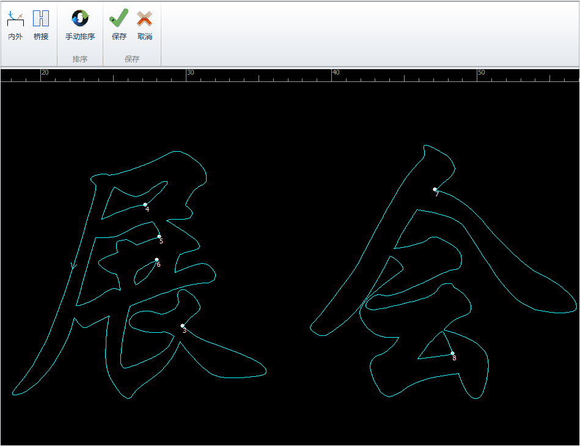Pick the lead-in marker numbered 5
This screenshot has width=580, height=446.
click(x=159, y=236)
